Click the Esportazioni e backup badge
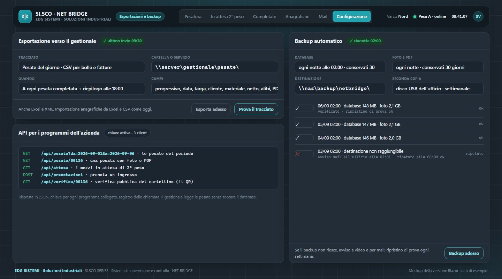 [x=140, y=16]
